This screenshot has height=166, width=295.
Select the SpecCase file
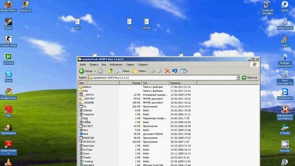(87, 146)
